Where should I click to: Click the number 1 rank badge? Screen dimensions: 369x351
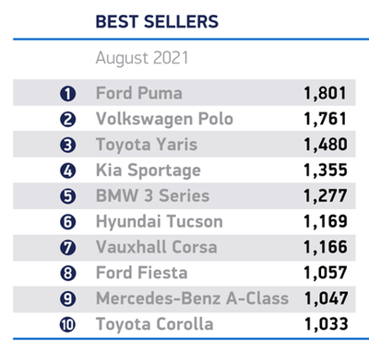67,94
